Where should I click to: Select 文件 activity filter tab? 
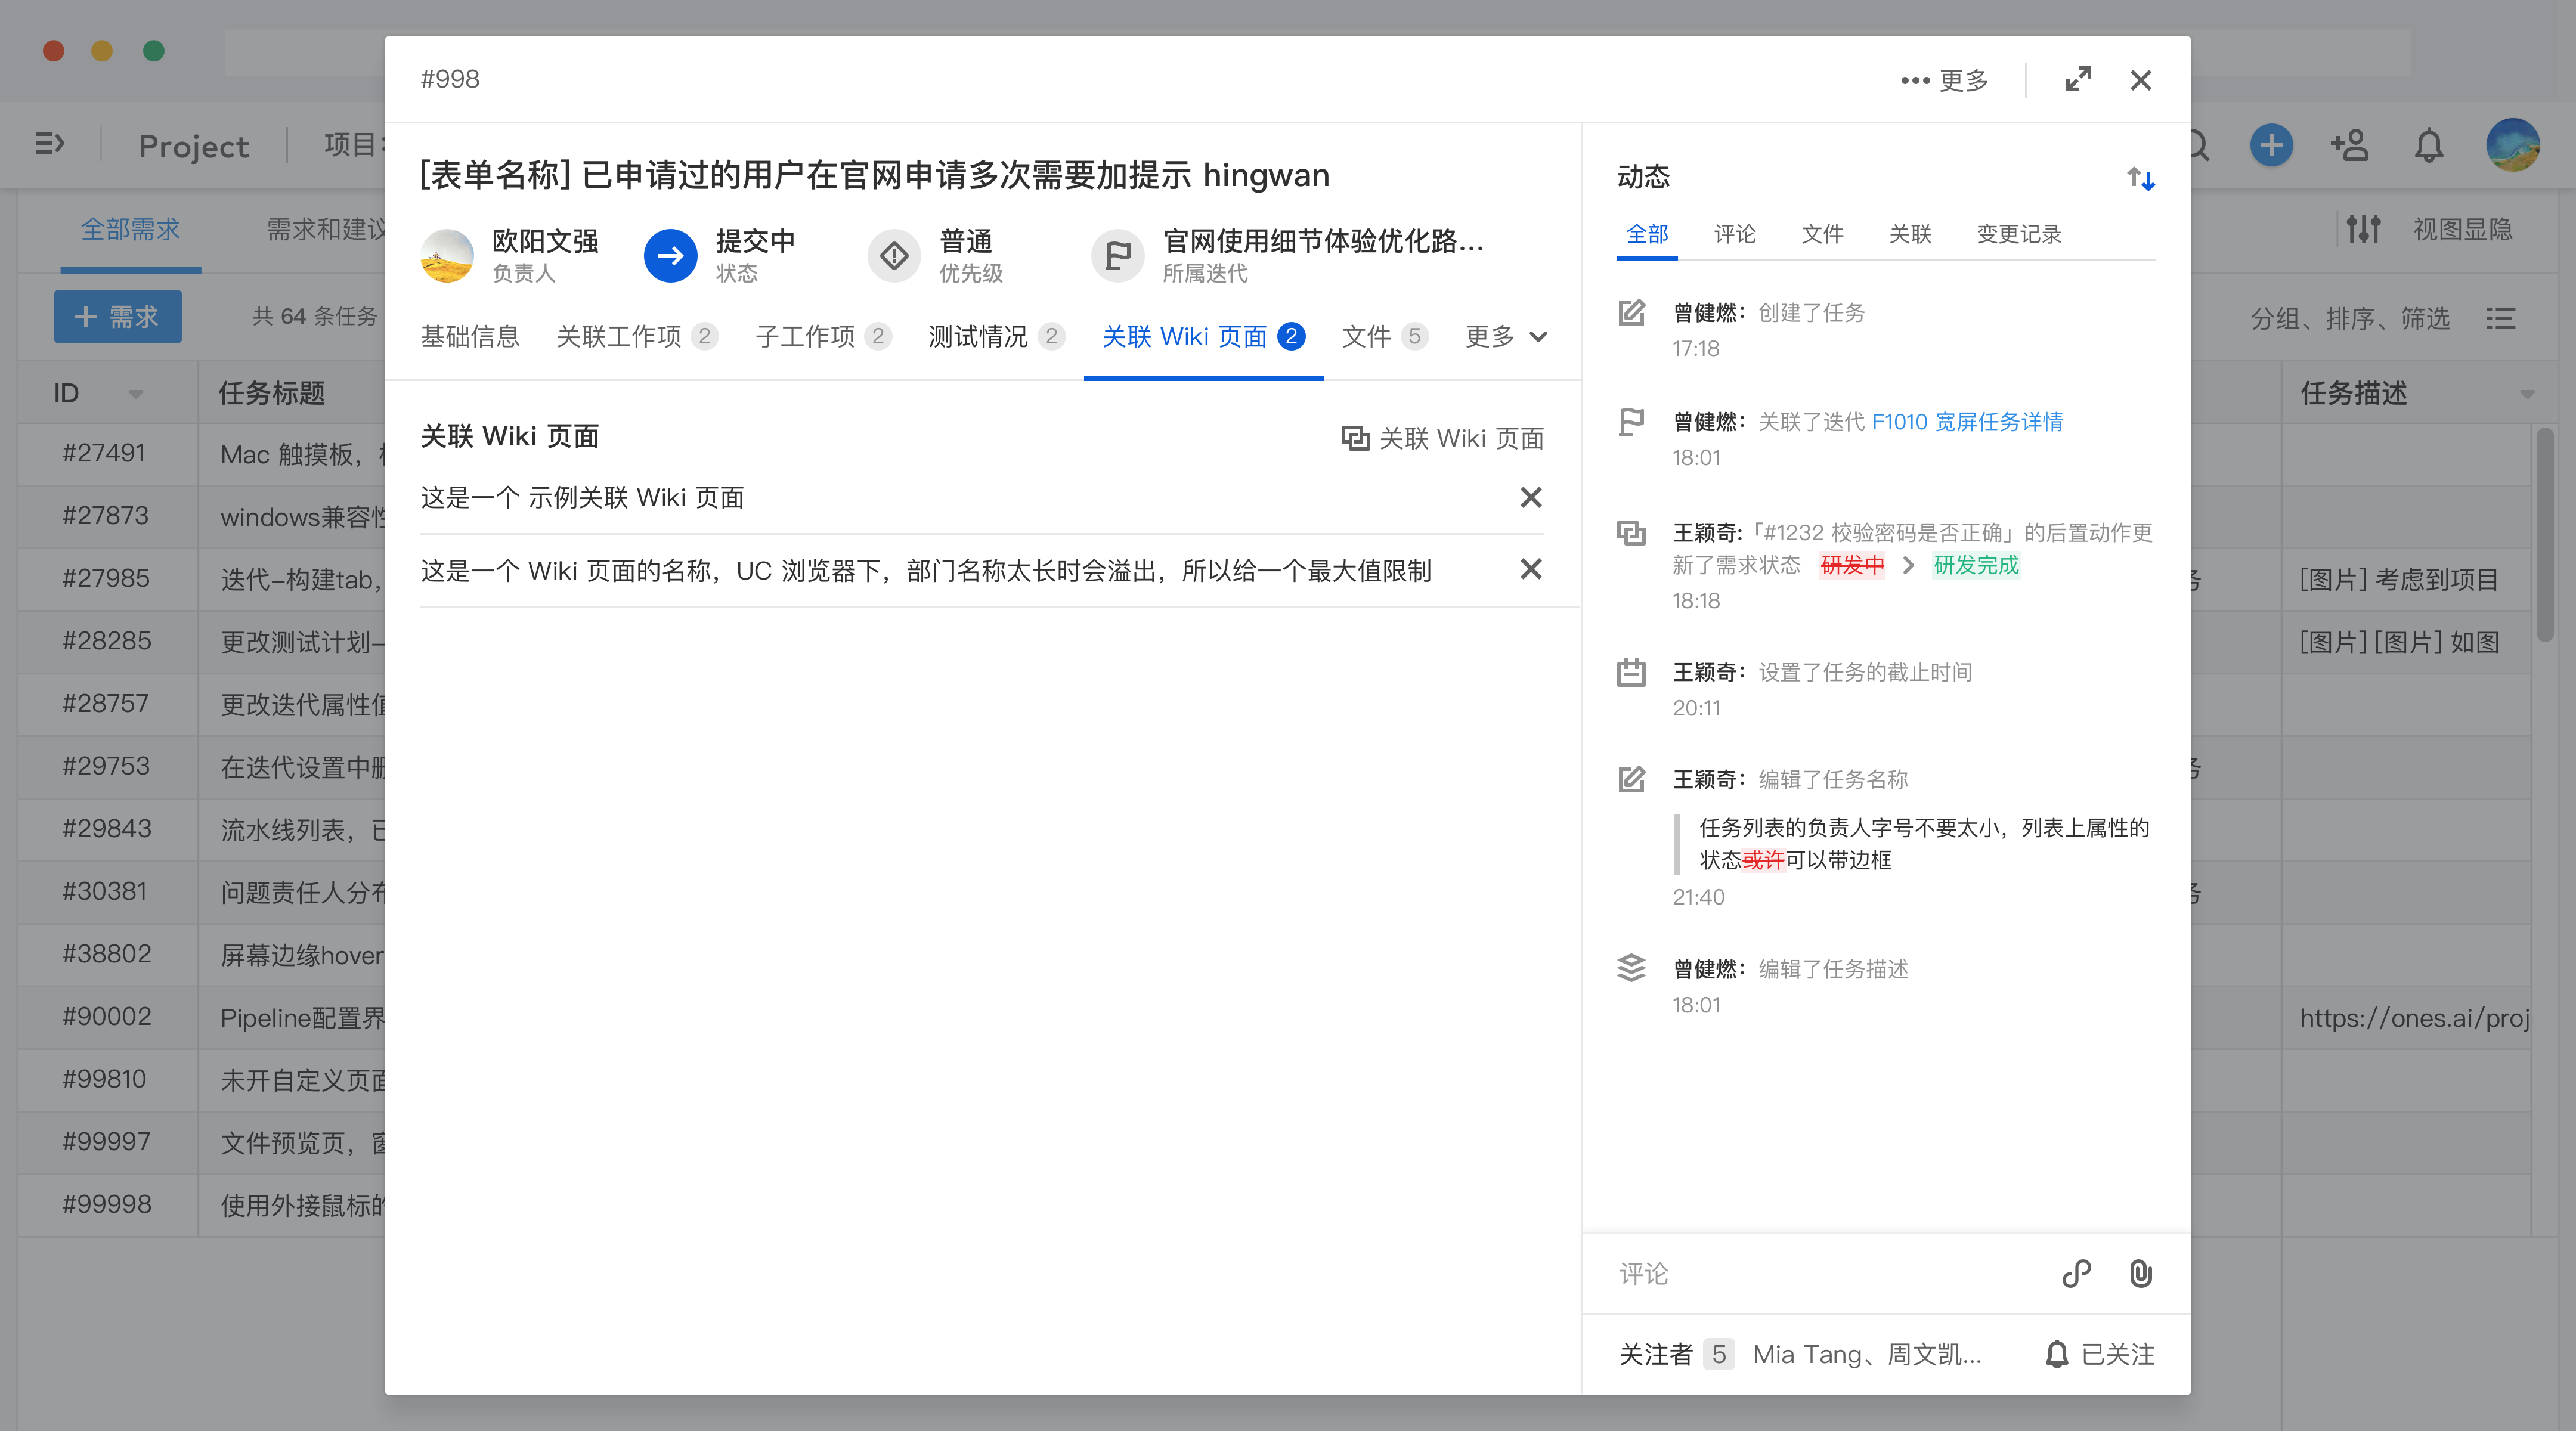(x=1822, y=234)
